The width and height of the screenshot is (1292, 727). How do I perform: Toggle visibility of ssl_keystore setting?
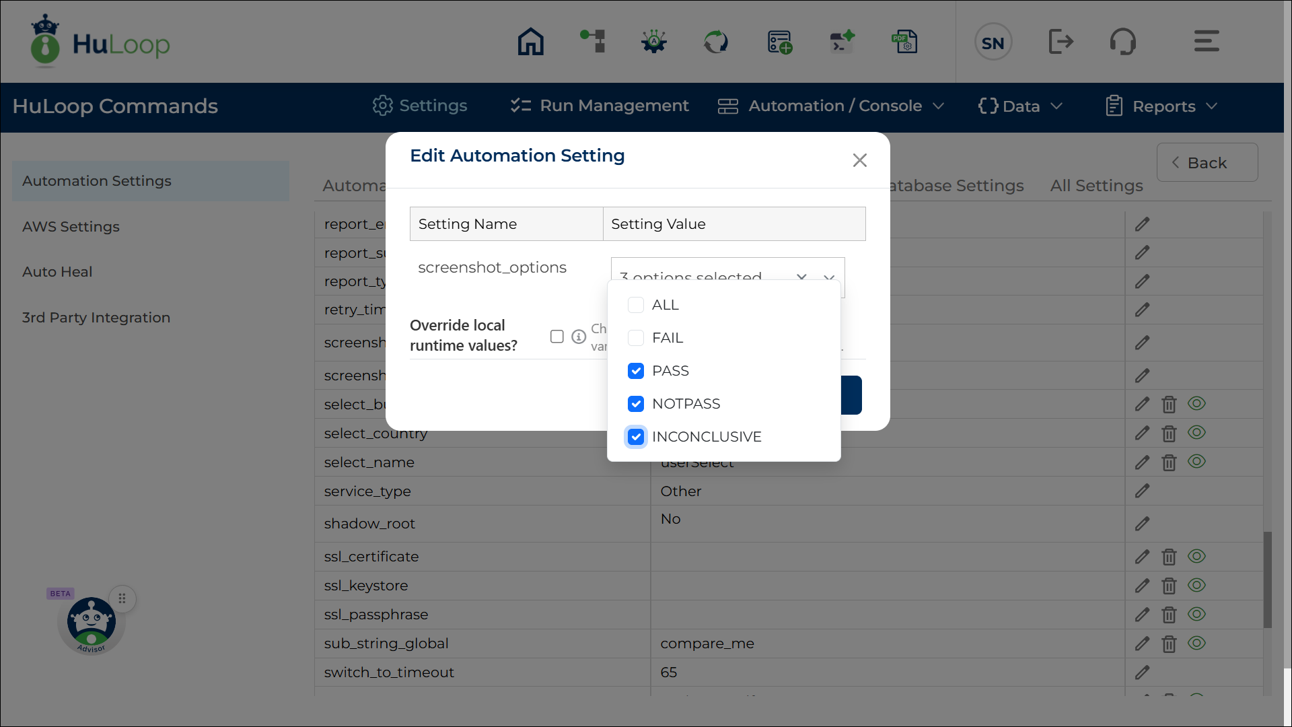tap(1196, 586)
